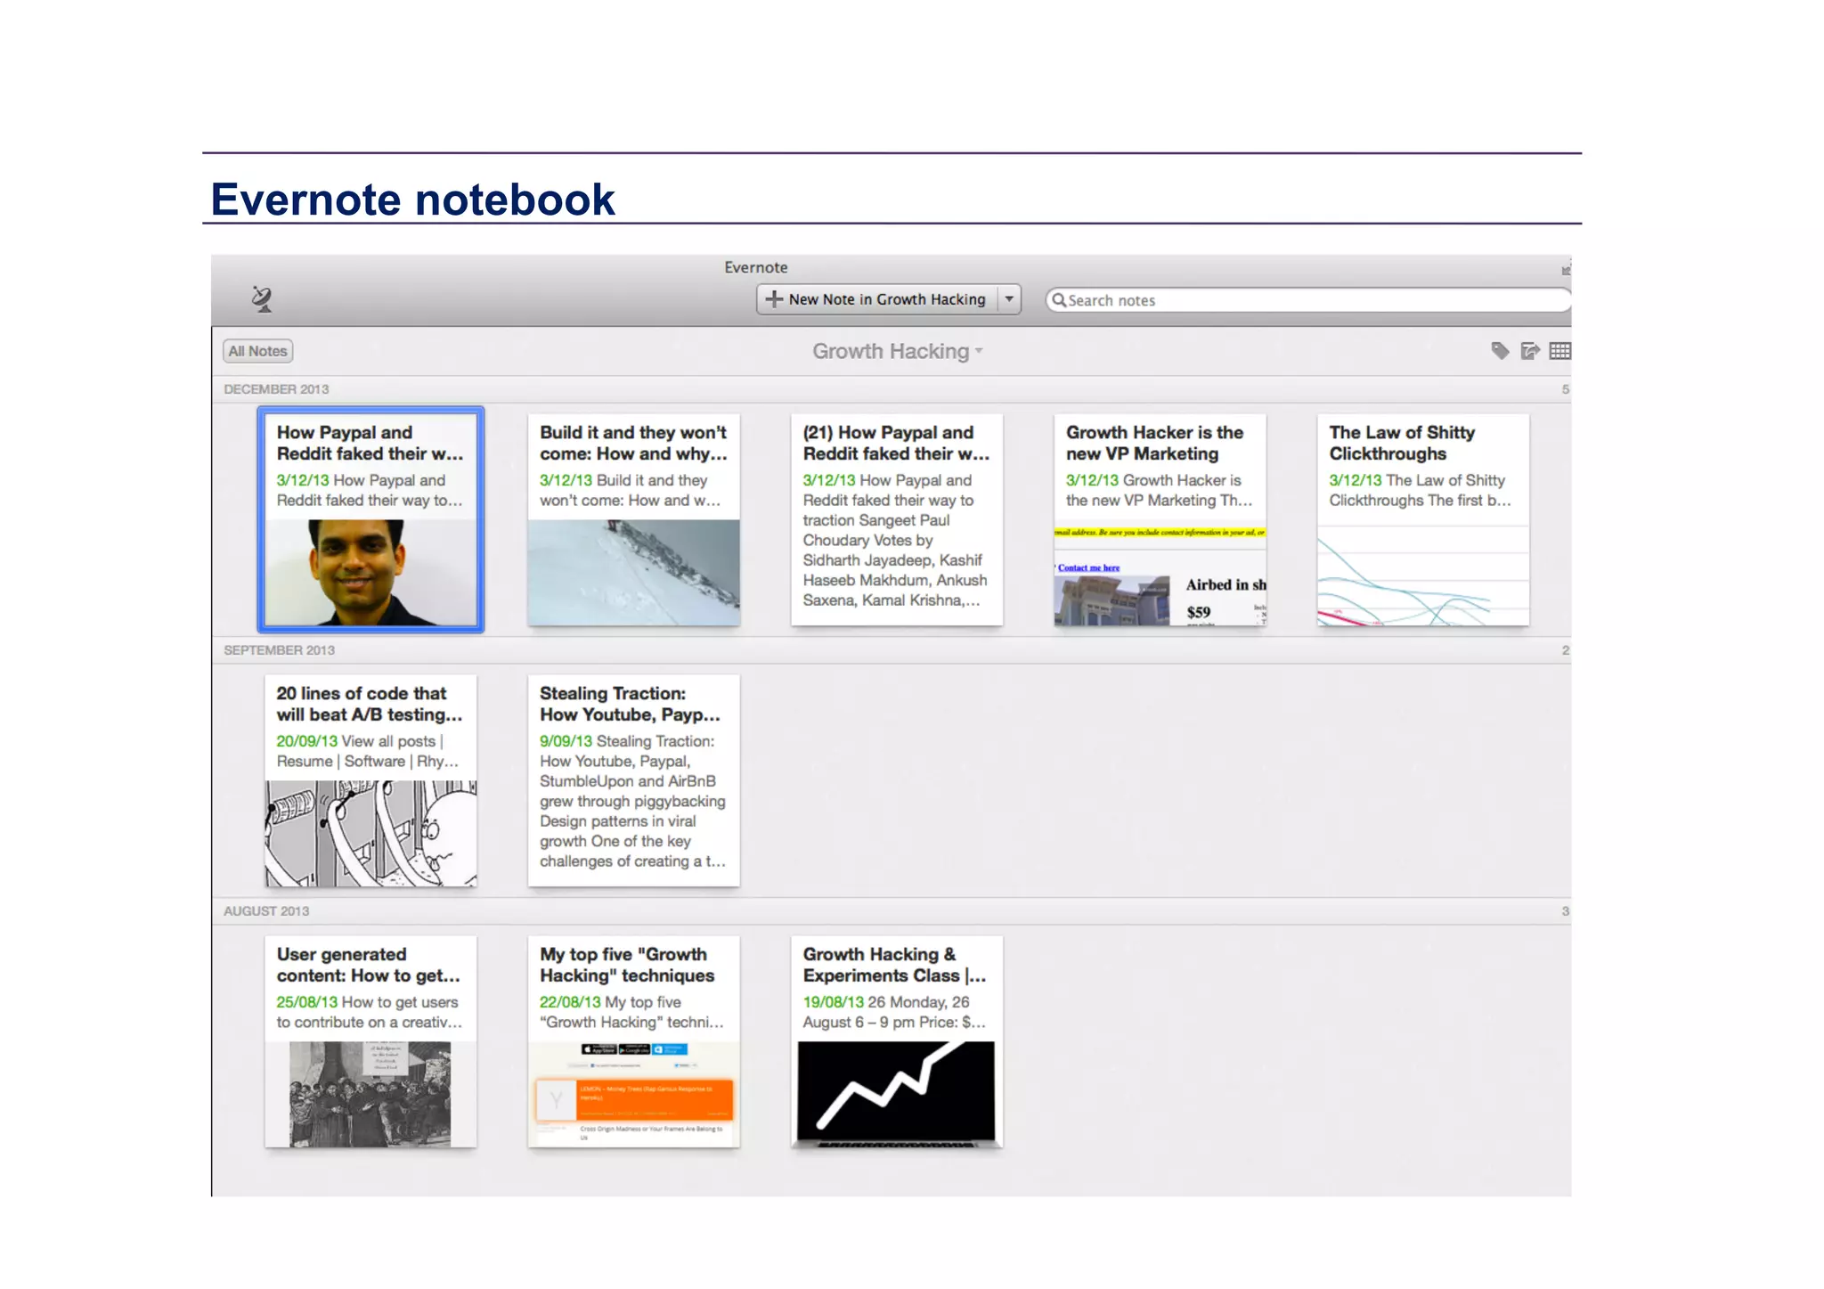
Task: Click the fullscreen arrows in title bar
Action: pos(1566,269)
